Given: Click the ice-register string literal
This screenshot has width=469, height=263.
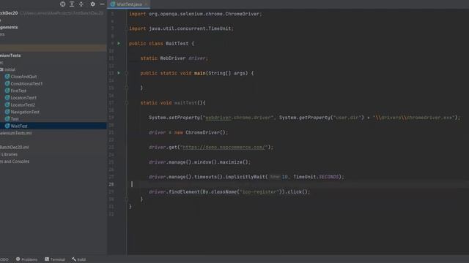Looking at the screenshot, I should (x=259, y=191).
